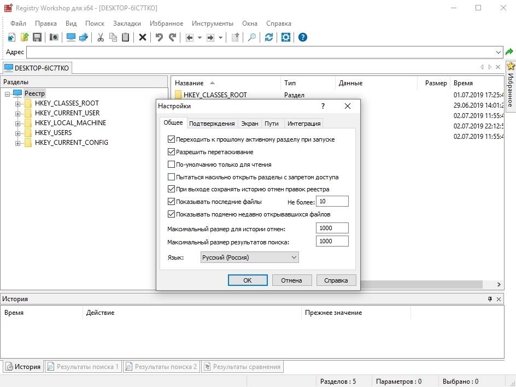The width and height of the screenshot is (516, 387).
Task: Expand the HKEY_CLASSES_ROOT tree node
Action: [x=18, y=104]
